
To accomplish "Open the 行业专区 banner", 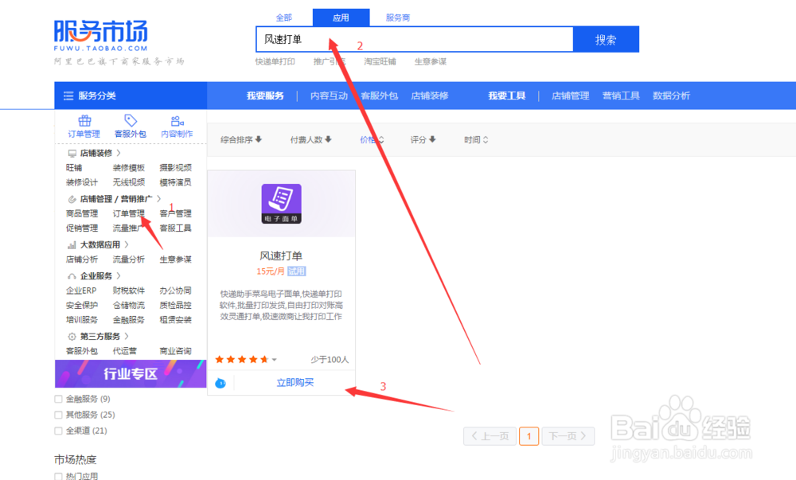I will point(131,374).
